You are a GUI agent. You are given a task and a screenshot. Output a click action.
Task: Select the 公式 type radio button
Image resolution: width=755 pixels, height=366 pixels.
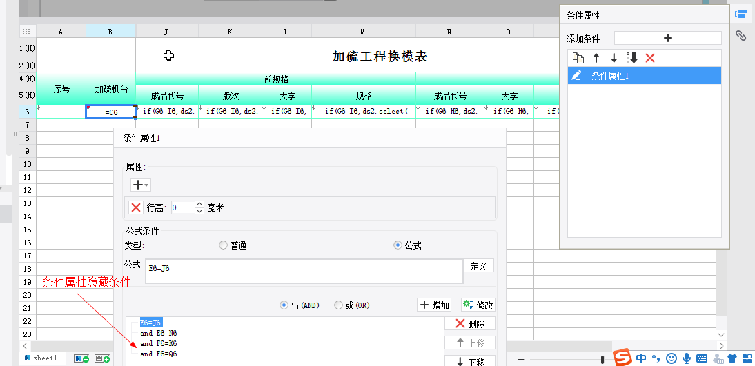398,245
